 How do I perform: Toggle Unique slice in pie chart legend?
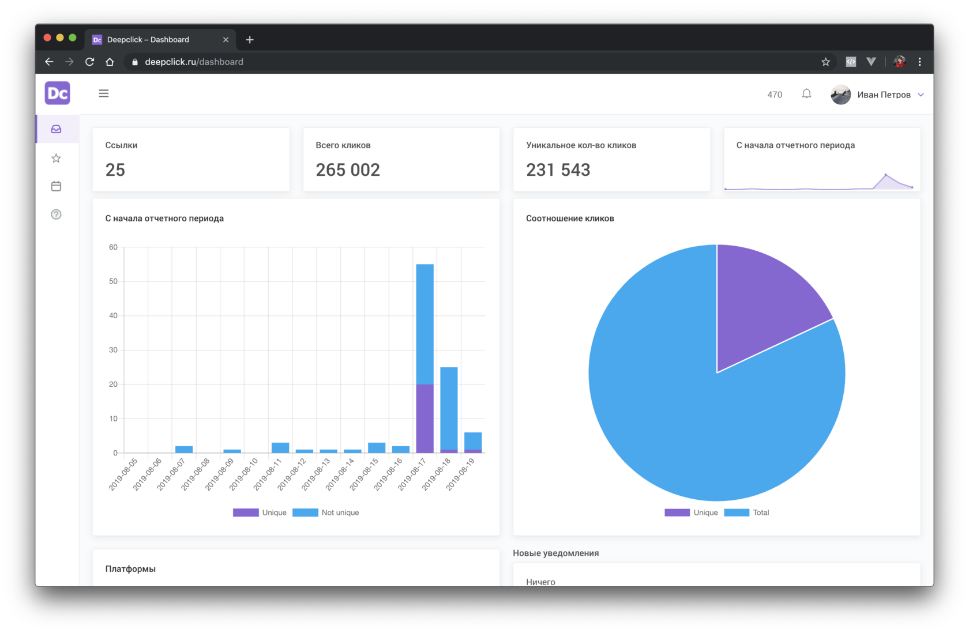pyautogui.click(x=691, y=513)
